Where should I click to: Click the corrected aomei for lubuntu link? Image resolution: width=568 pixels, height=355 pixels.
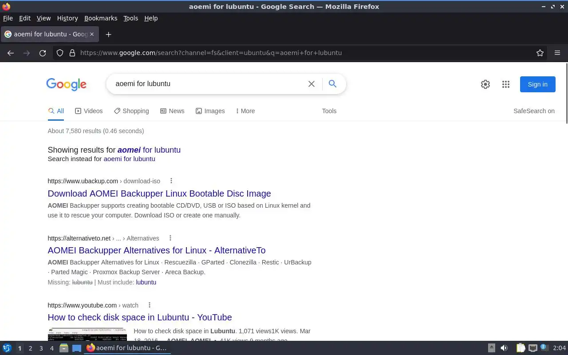[149, 150]
